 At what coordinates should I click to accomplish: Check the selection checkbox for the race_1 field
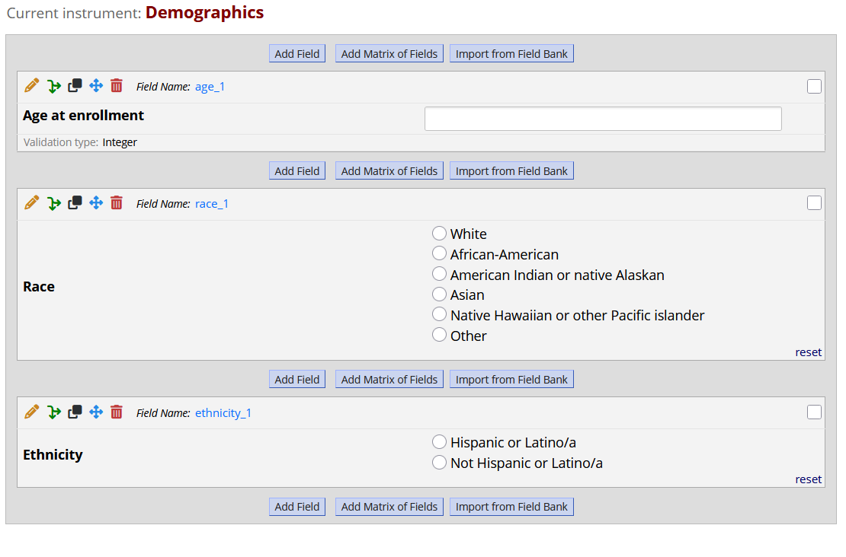click(x=814, y=202)
